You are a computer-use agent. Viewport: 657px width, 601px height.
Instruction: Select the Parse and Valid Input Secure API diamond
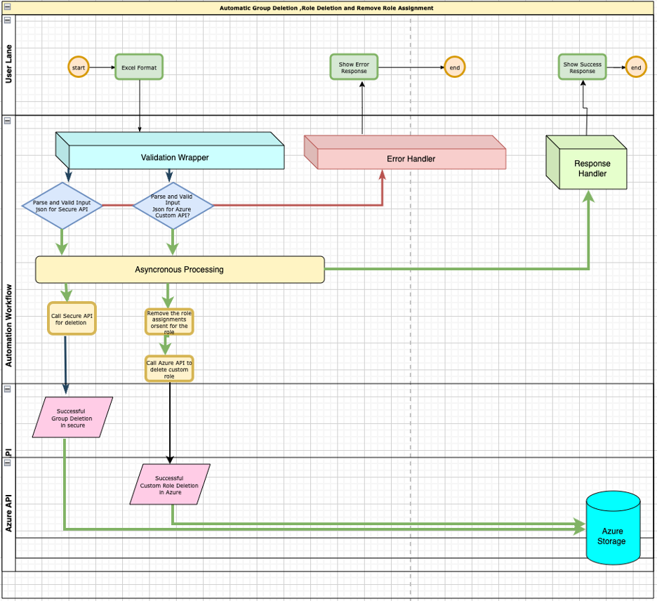click(62, 206)
